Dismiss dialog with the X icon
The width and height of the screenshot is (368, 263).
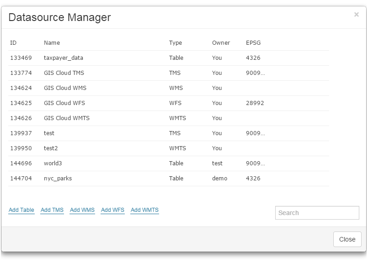tap(356, 14)
